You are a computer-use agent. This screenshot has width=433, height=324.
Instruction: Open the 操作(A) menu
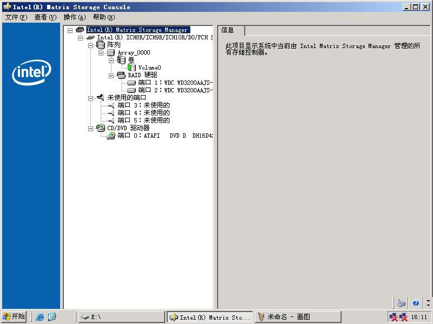point(74,17)
